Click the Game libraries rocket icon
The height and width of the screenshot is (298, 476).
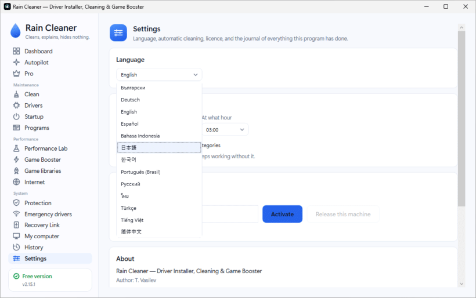pos(16,170)
